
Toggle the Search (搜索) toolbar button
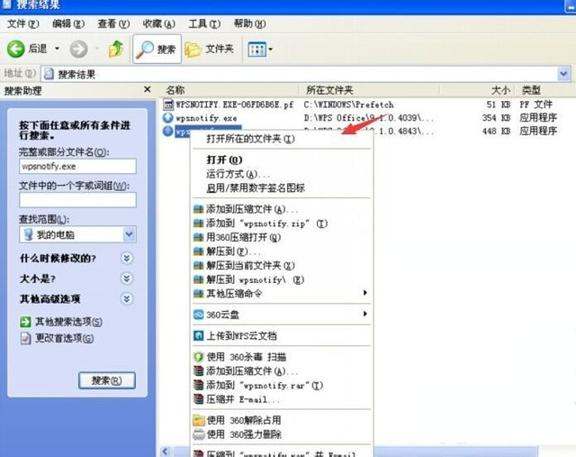pyautogui.click(x=157, y=49)
